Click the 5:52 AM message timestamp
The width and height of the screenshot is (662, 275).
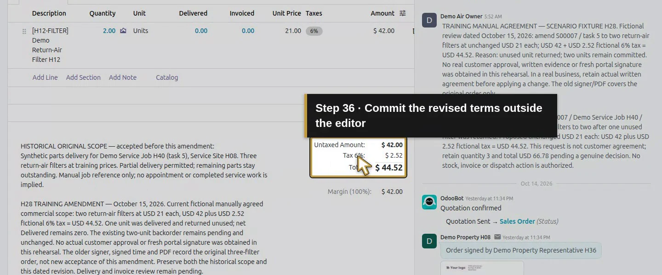pos(493,17)
